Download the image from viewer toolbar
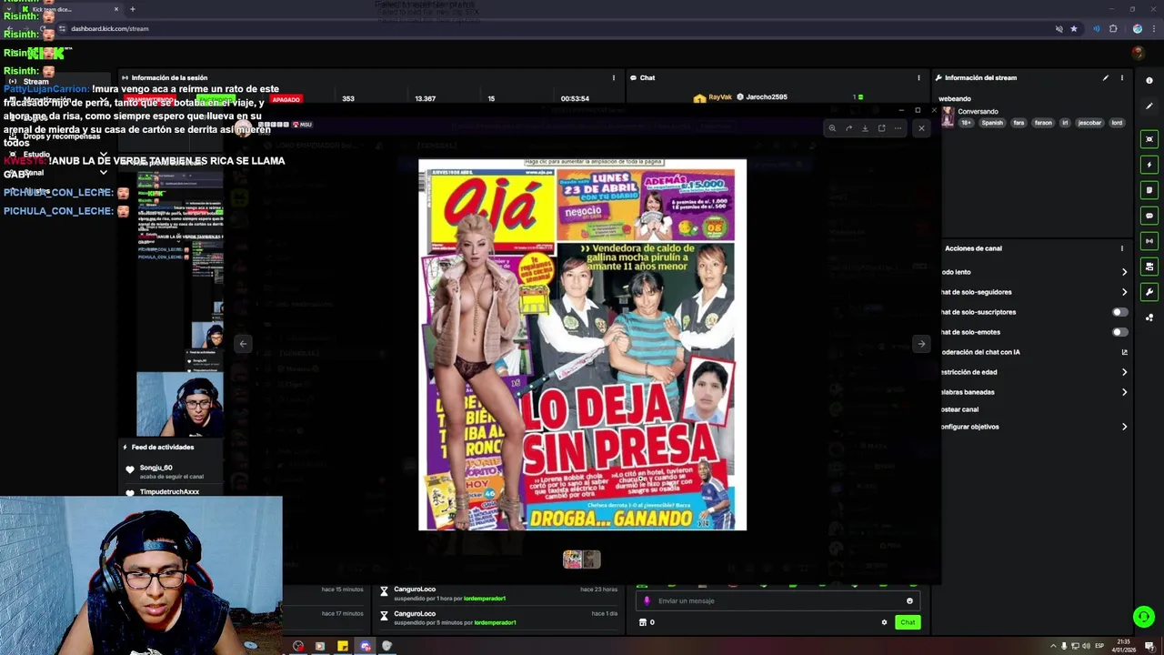 (865, 128)
